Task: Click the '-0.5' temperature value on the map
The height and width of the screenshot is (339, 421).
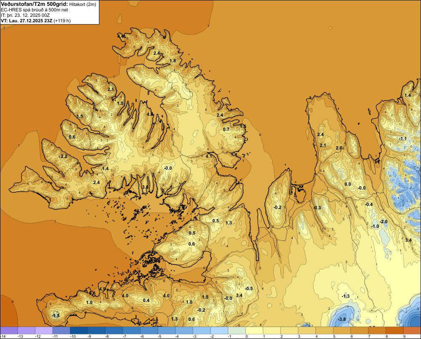Action: (249, 289)
